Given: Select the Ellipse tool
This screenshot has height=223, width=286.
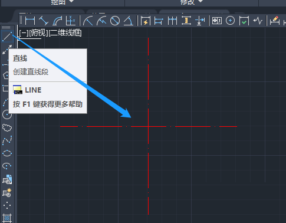Looking at the screenshot, I should click(7, 153).
